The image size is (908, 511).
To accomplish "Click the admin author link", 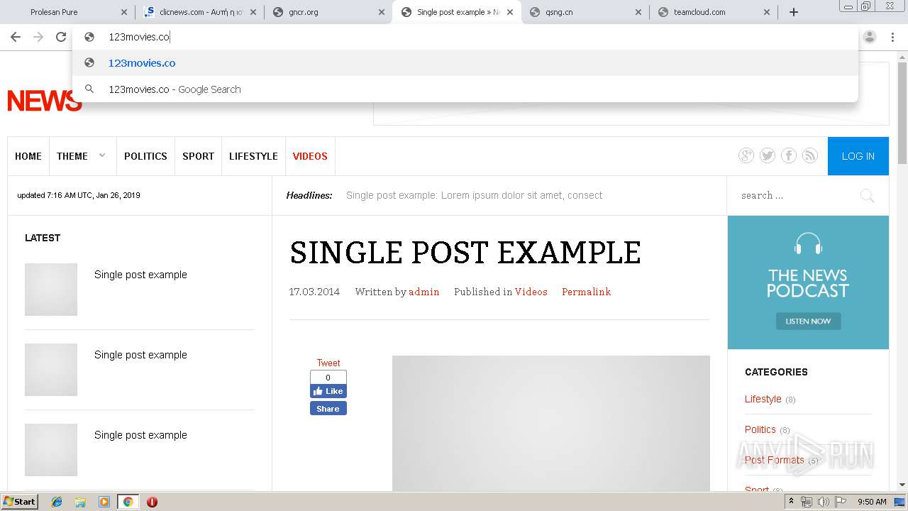I will (424, 292).
